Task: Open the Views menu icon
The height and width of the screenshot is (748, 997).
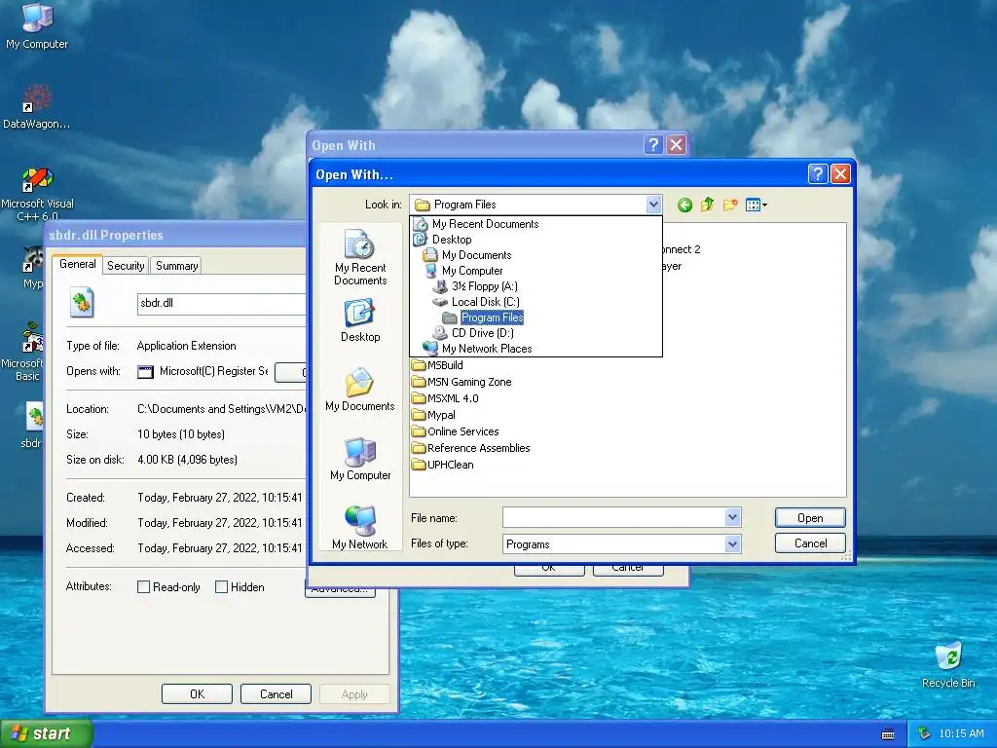Action: click(756, 205)
